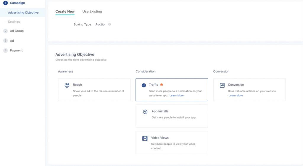Toggle the Traffic objective checkmark
The image size is (303, 166).
pyautogui.click(x=144, y=85)
